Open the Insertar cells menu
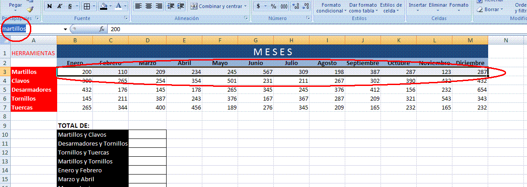This screenshot has width=527, height=187. pyautogui.click(x=418, y=5)
